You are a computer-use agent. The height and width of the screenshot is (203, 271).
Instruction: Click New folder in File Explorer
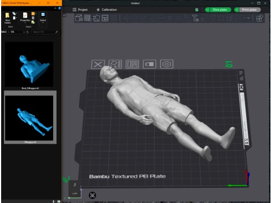(x=7, y=18)
